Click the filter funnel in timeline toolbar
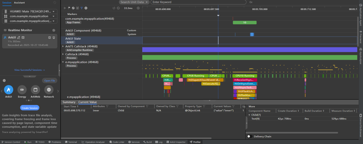This screenshot has width=363, height=144. [x=82, y=8]
